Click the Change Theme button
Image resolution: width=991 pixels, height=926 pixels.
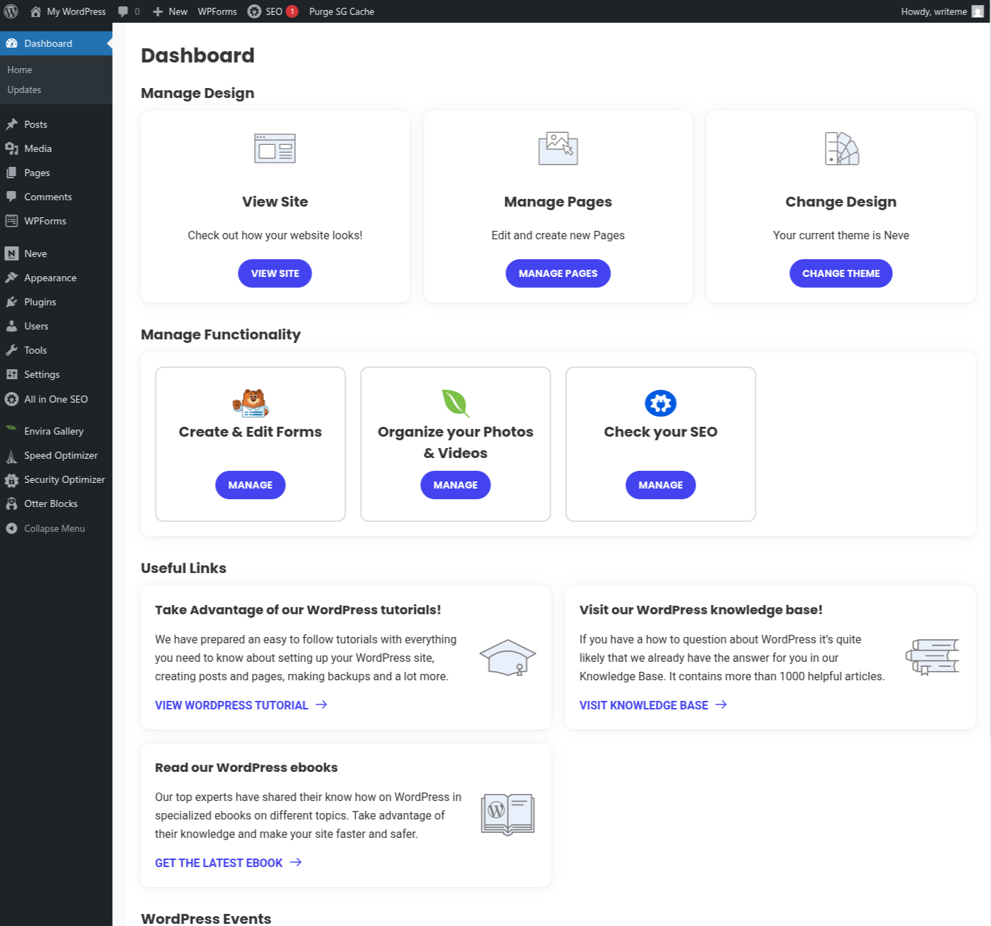click(841, 273)
